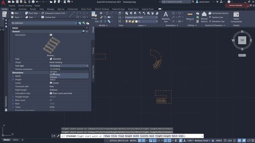Image resolution: width=255 pixels, height=143 pixels.
Task: Toggle grid display on the status bar
Action: point(139,140)
